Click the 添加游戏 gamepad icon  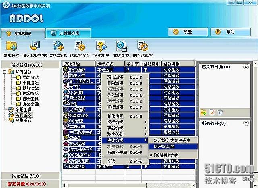click(x=58, y=46)
